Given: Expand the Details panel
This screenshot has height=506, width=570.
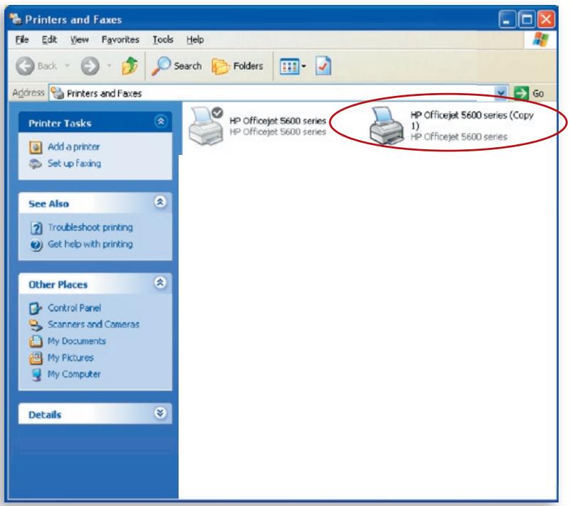Looking at the screenshot, I should (160, 413).
